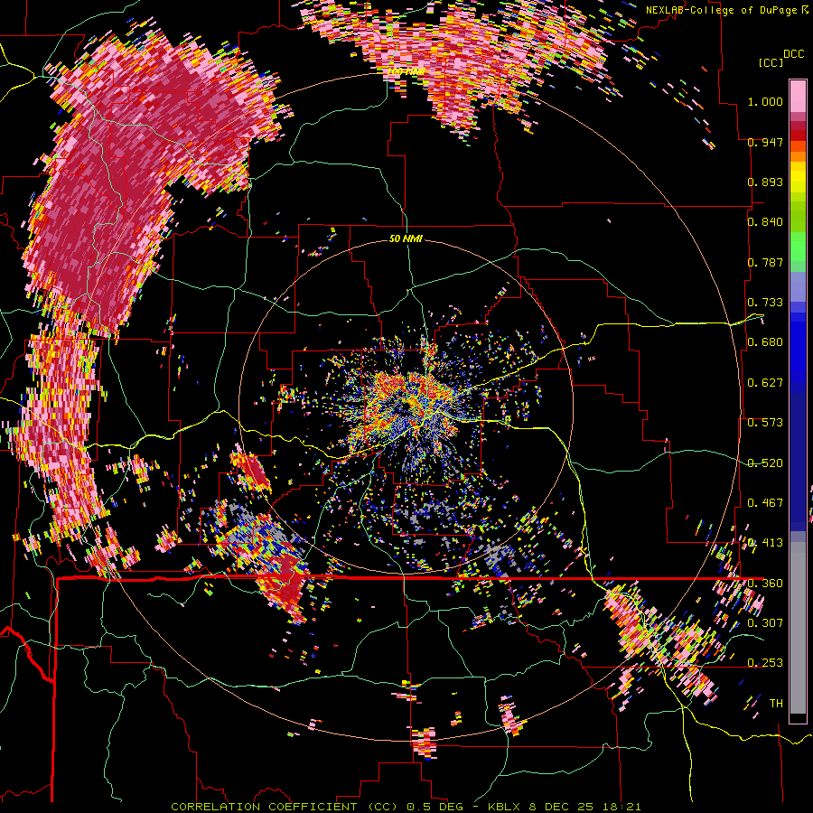Click the 0.413 scale value
Screen dimensions: 813x813
tap(765, 542)
